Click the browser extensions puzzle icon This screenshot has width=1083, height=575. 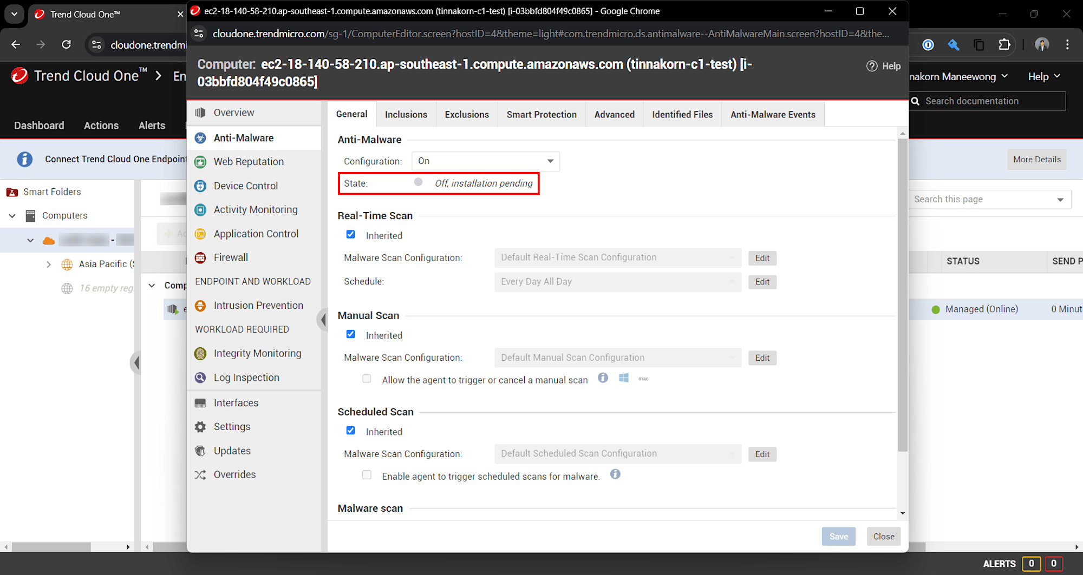1004,44
